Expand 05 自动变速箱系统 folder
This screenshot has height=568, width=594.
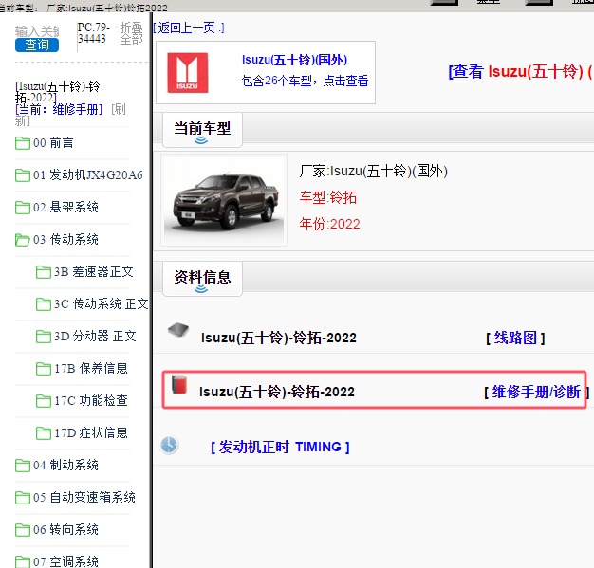coord(84,497)
